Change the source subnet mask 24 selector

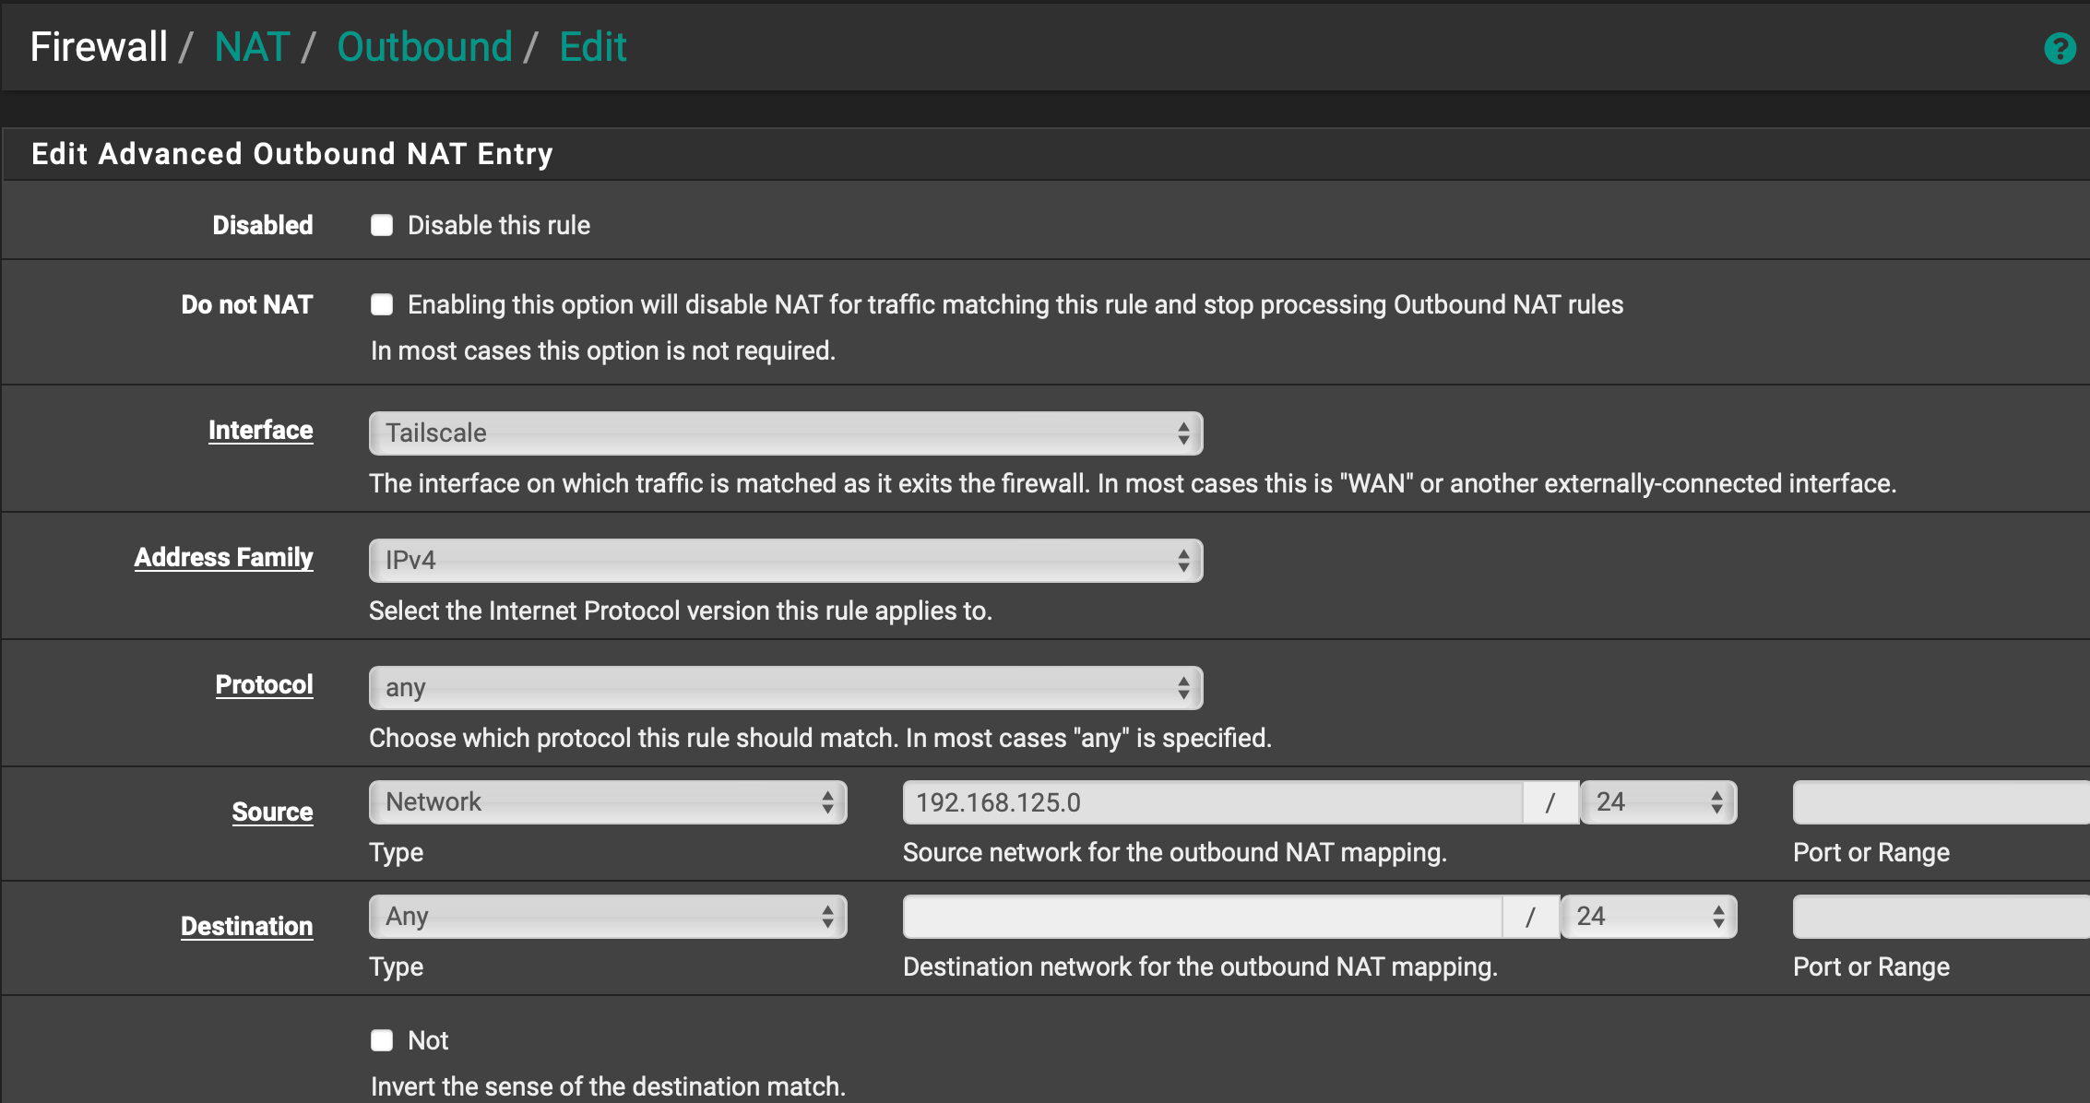pos(1658,802)
